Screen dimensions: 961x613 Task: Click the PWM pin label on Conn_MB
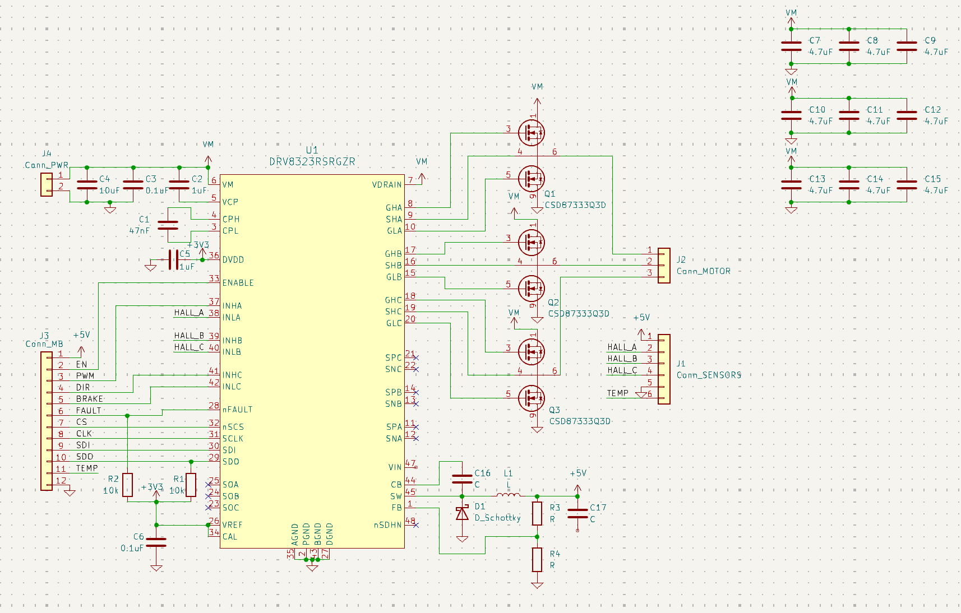[85, 375]
